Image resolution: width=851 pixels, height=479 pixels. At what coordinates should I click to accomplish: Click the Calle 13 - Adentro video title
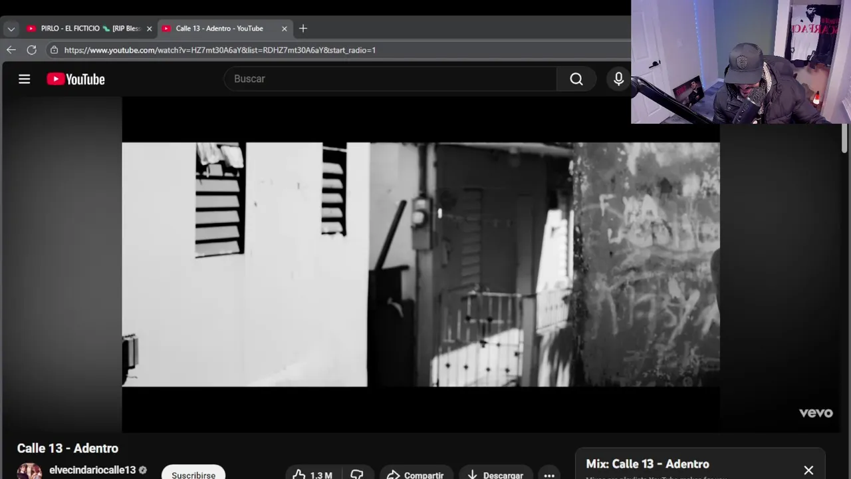click(68, 448)
